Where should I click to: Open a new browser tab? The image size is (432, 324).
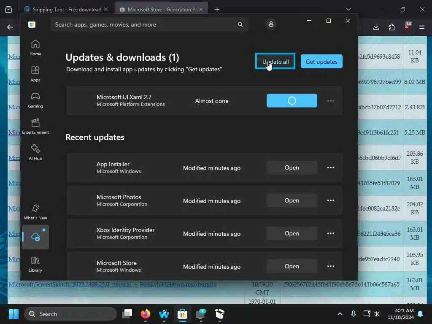tap(217, 10)
